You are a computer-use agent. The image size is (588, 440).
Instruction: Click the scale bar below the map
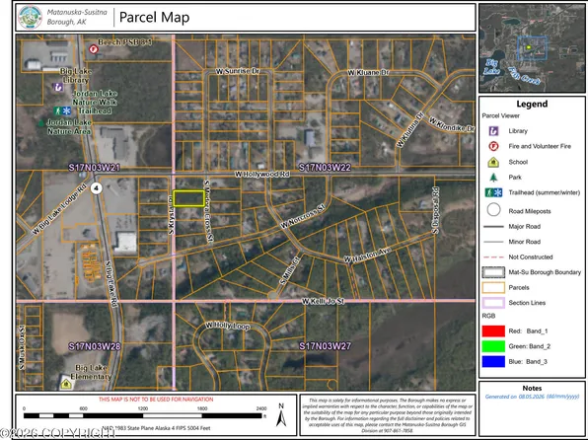coord(143,415)
